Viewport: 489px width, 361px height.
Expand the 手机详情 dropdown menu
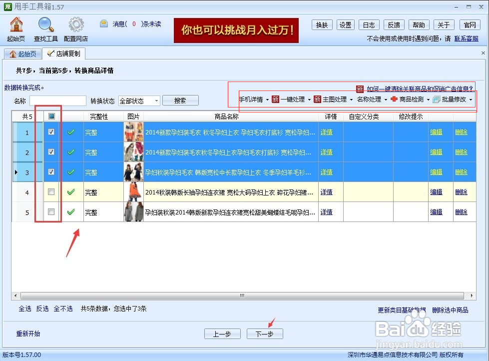(x=252, y=99)
